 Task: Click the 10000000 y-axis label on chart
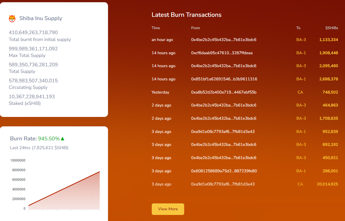coord(18,160)
